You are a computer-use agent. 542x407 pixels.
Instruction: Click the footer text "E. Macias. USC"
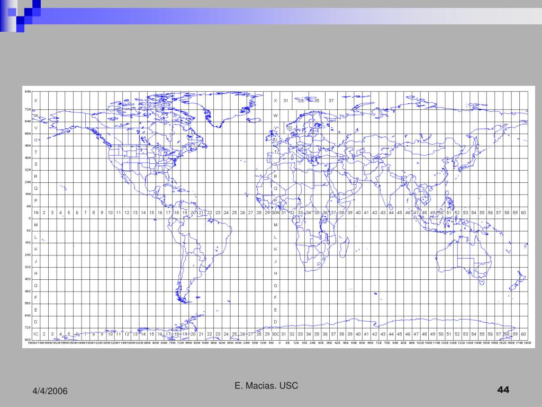(266, 386)
